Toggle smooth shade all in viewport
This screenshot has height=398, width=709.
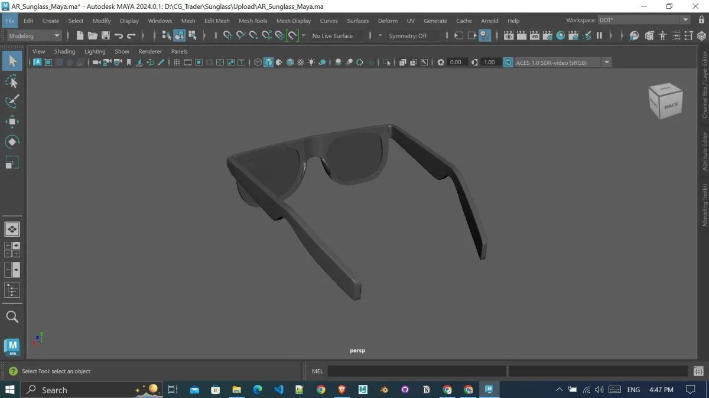point(268,63)
